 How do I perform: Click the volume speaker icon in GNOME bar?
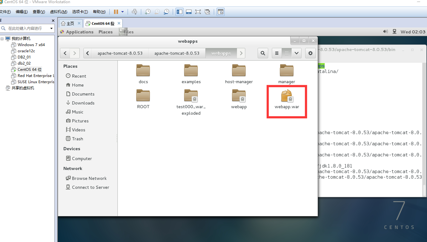(x=385, y=31)
